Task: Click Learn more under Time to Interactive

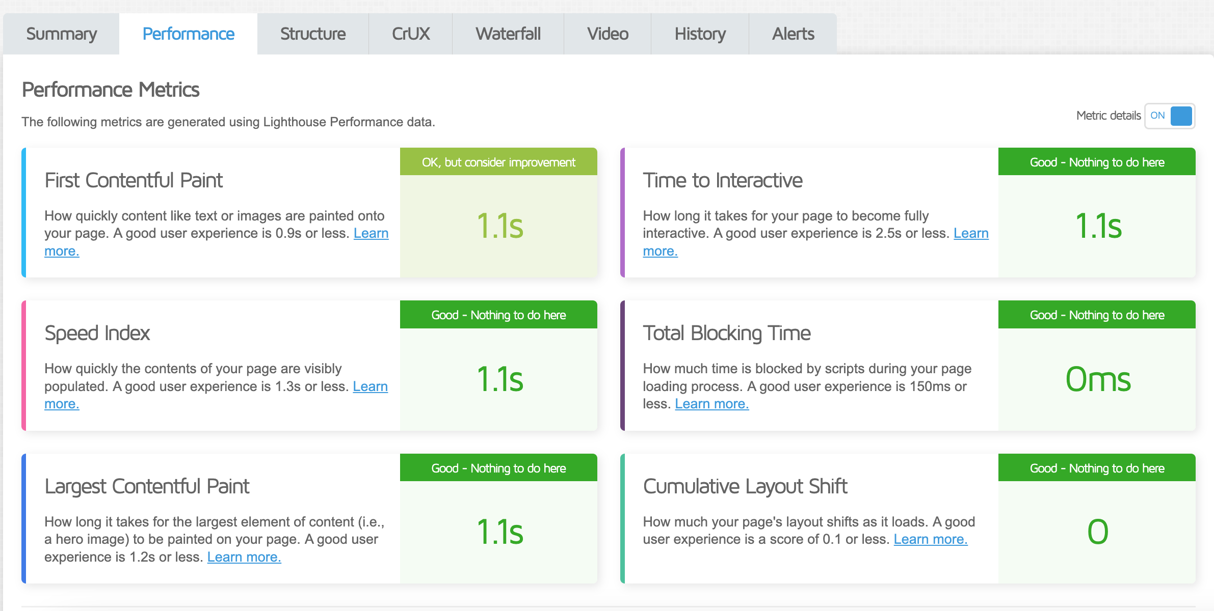Action: coord(970,233)
